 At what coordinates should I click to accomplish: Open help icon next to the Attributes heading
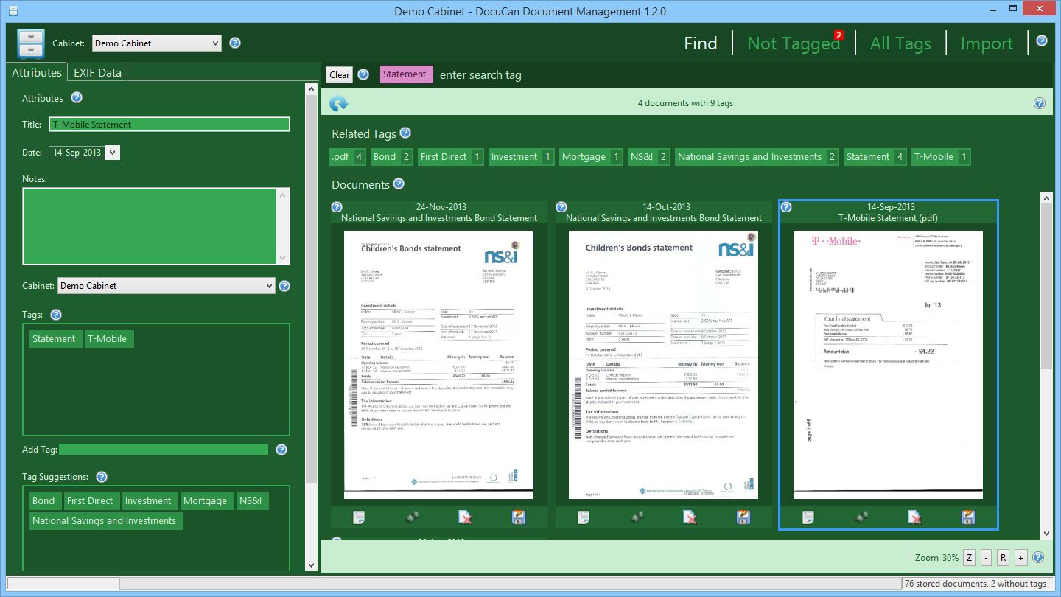pyautogui.click(x=76, y=97)
